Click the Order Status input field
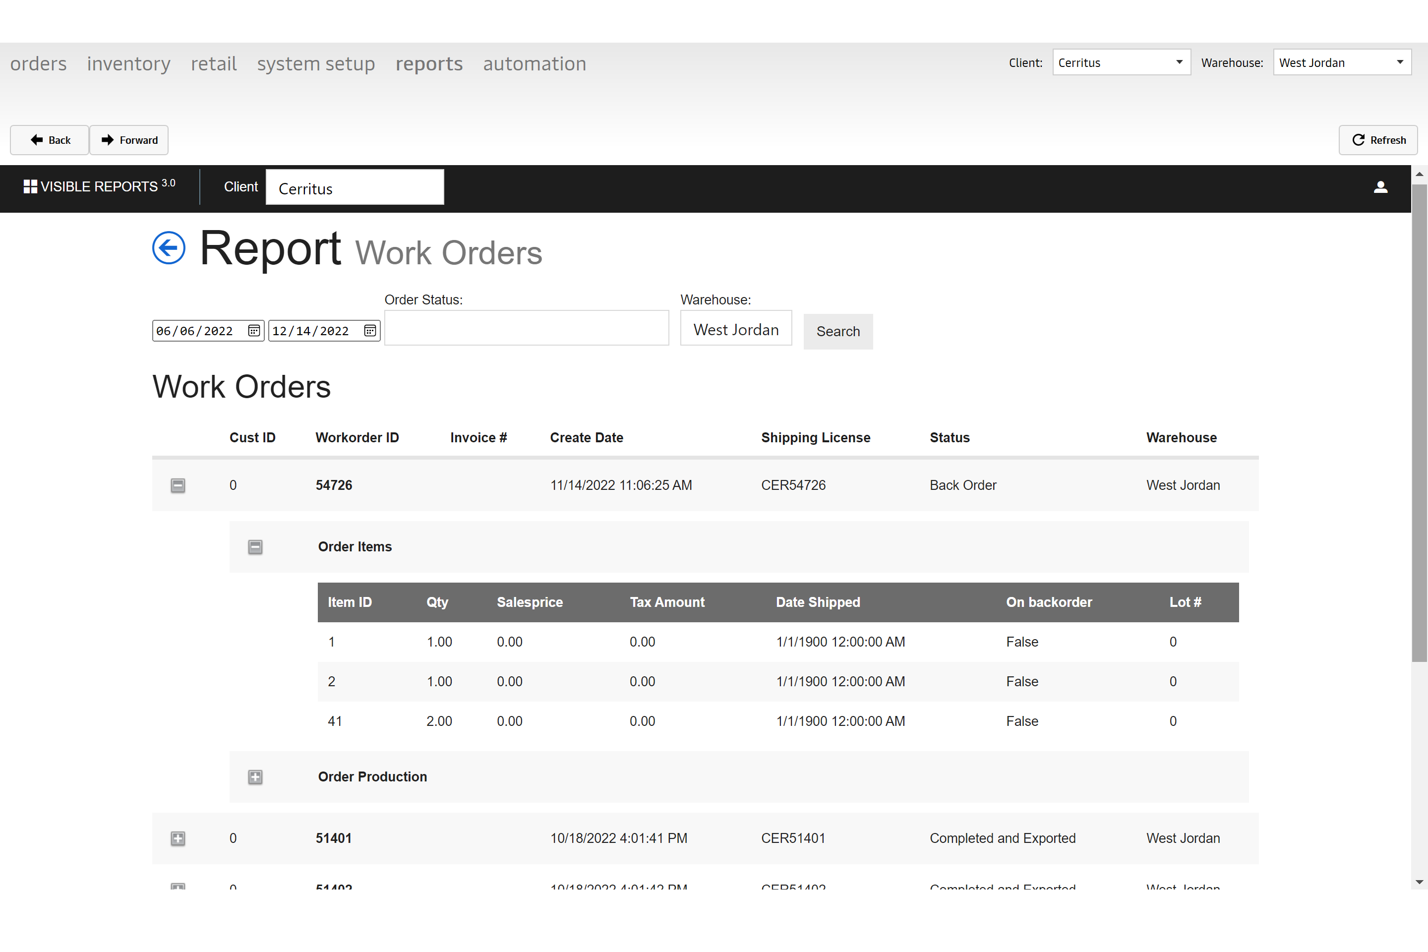1428x952 pixels. pyautogui.click(x=527, y=328)
